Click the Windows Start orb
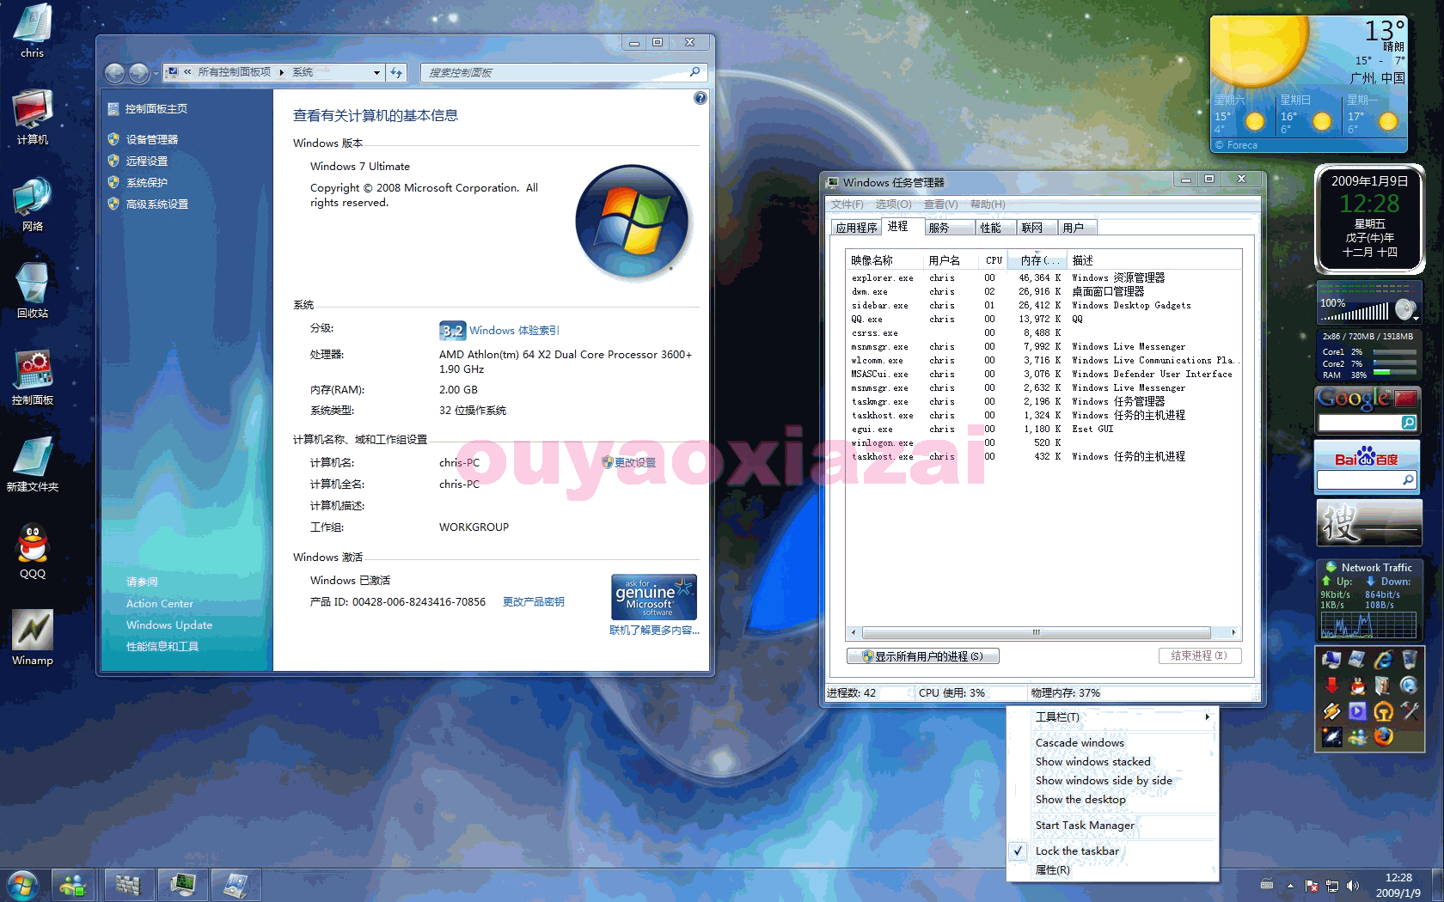The width and height of the screenshot is (1444, 902). point(22,885)
